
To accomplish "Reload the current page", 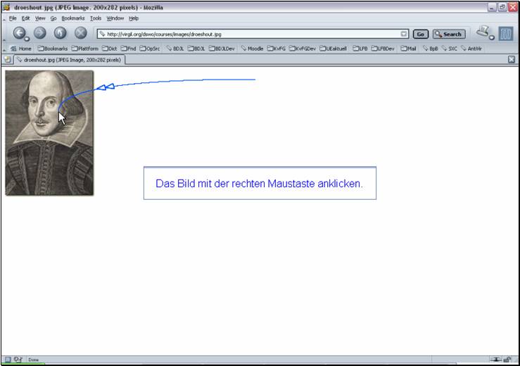I will 61,33.
